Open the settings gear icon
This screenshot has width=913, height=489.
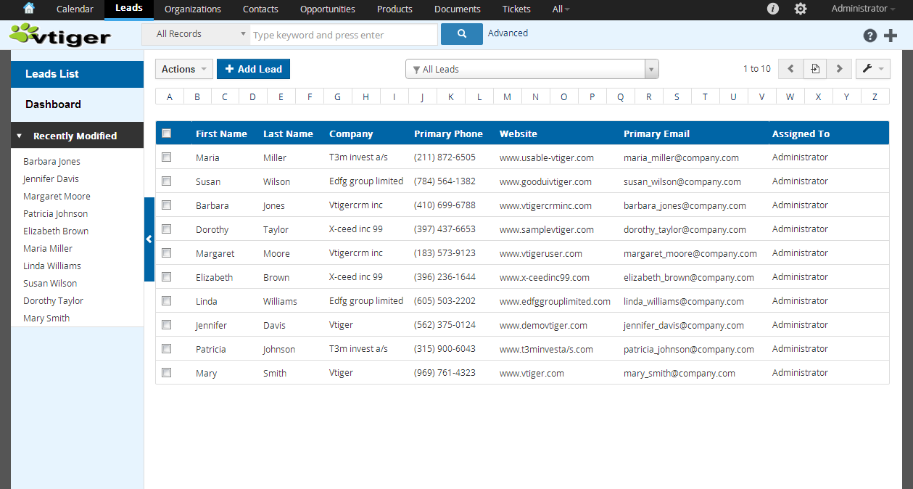point(801,9)
